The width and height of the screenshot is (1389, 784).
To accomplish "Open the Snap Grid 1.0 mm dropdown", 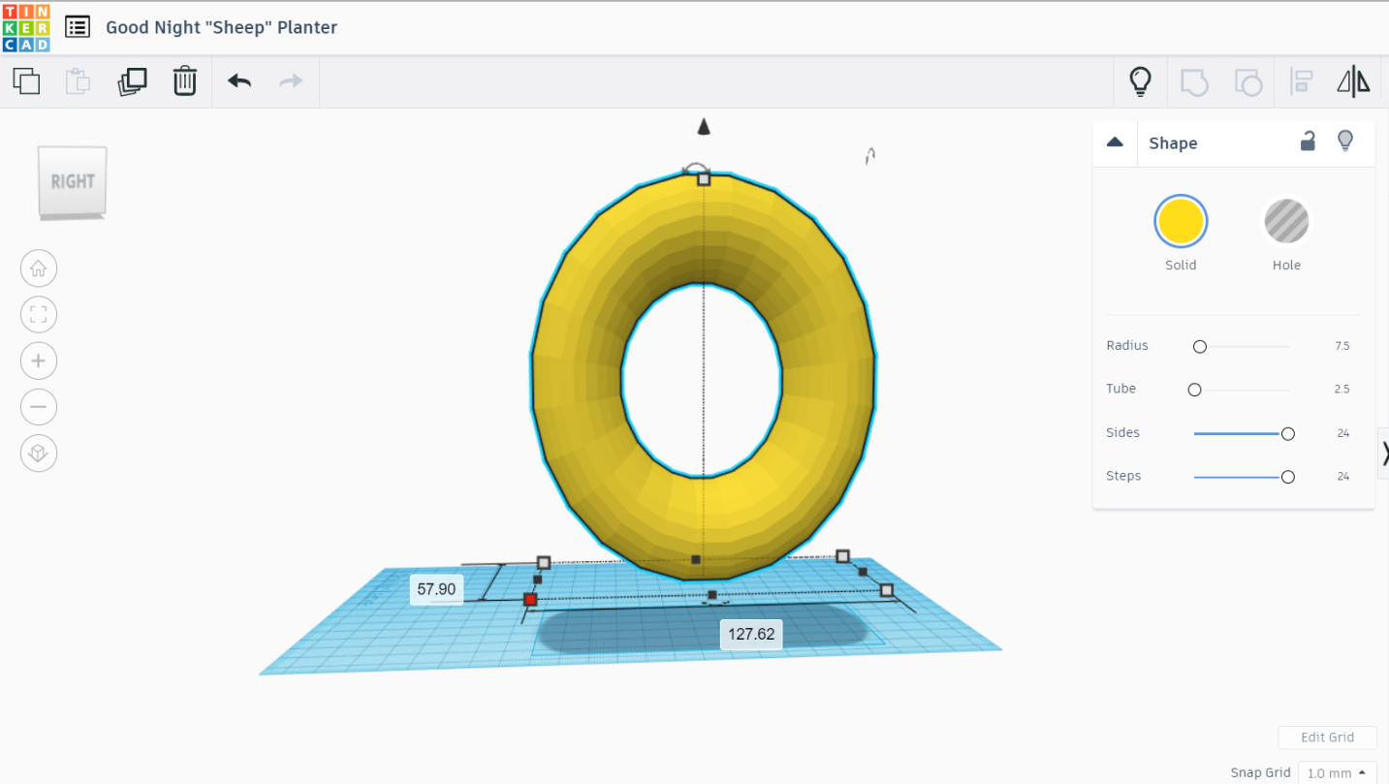I will tap(1338, 773).
